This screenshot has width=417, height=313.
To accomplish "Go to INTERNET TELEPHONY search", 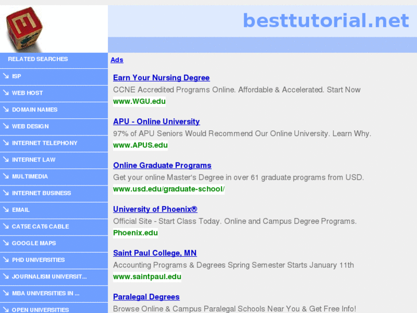I will [x=45, y=143].
